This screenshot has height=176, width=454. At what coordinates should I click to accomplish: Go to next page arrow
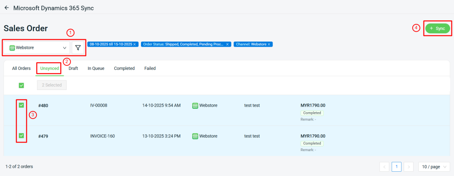click(409, 167)
